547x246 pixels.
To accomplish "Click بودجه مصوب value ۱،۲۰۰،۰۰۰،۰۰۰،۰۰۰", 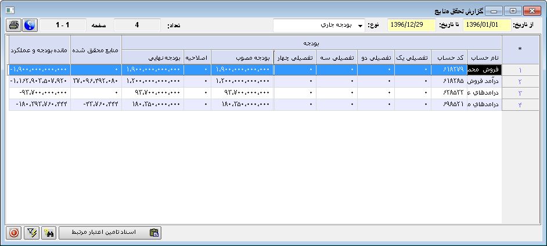I will (242, 82).
